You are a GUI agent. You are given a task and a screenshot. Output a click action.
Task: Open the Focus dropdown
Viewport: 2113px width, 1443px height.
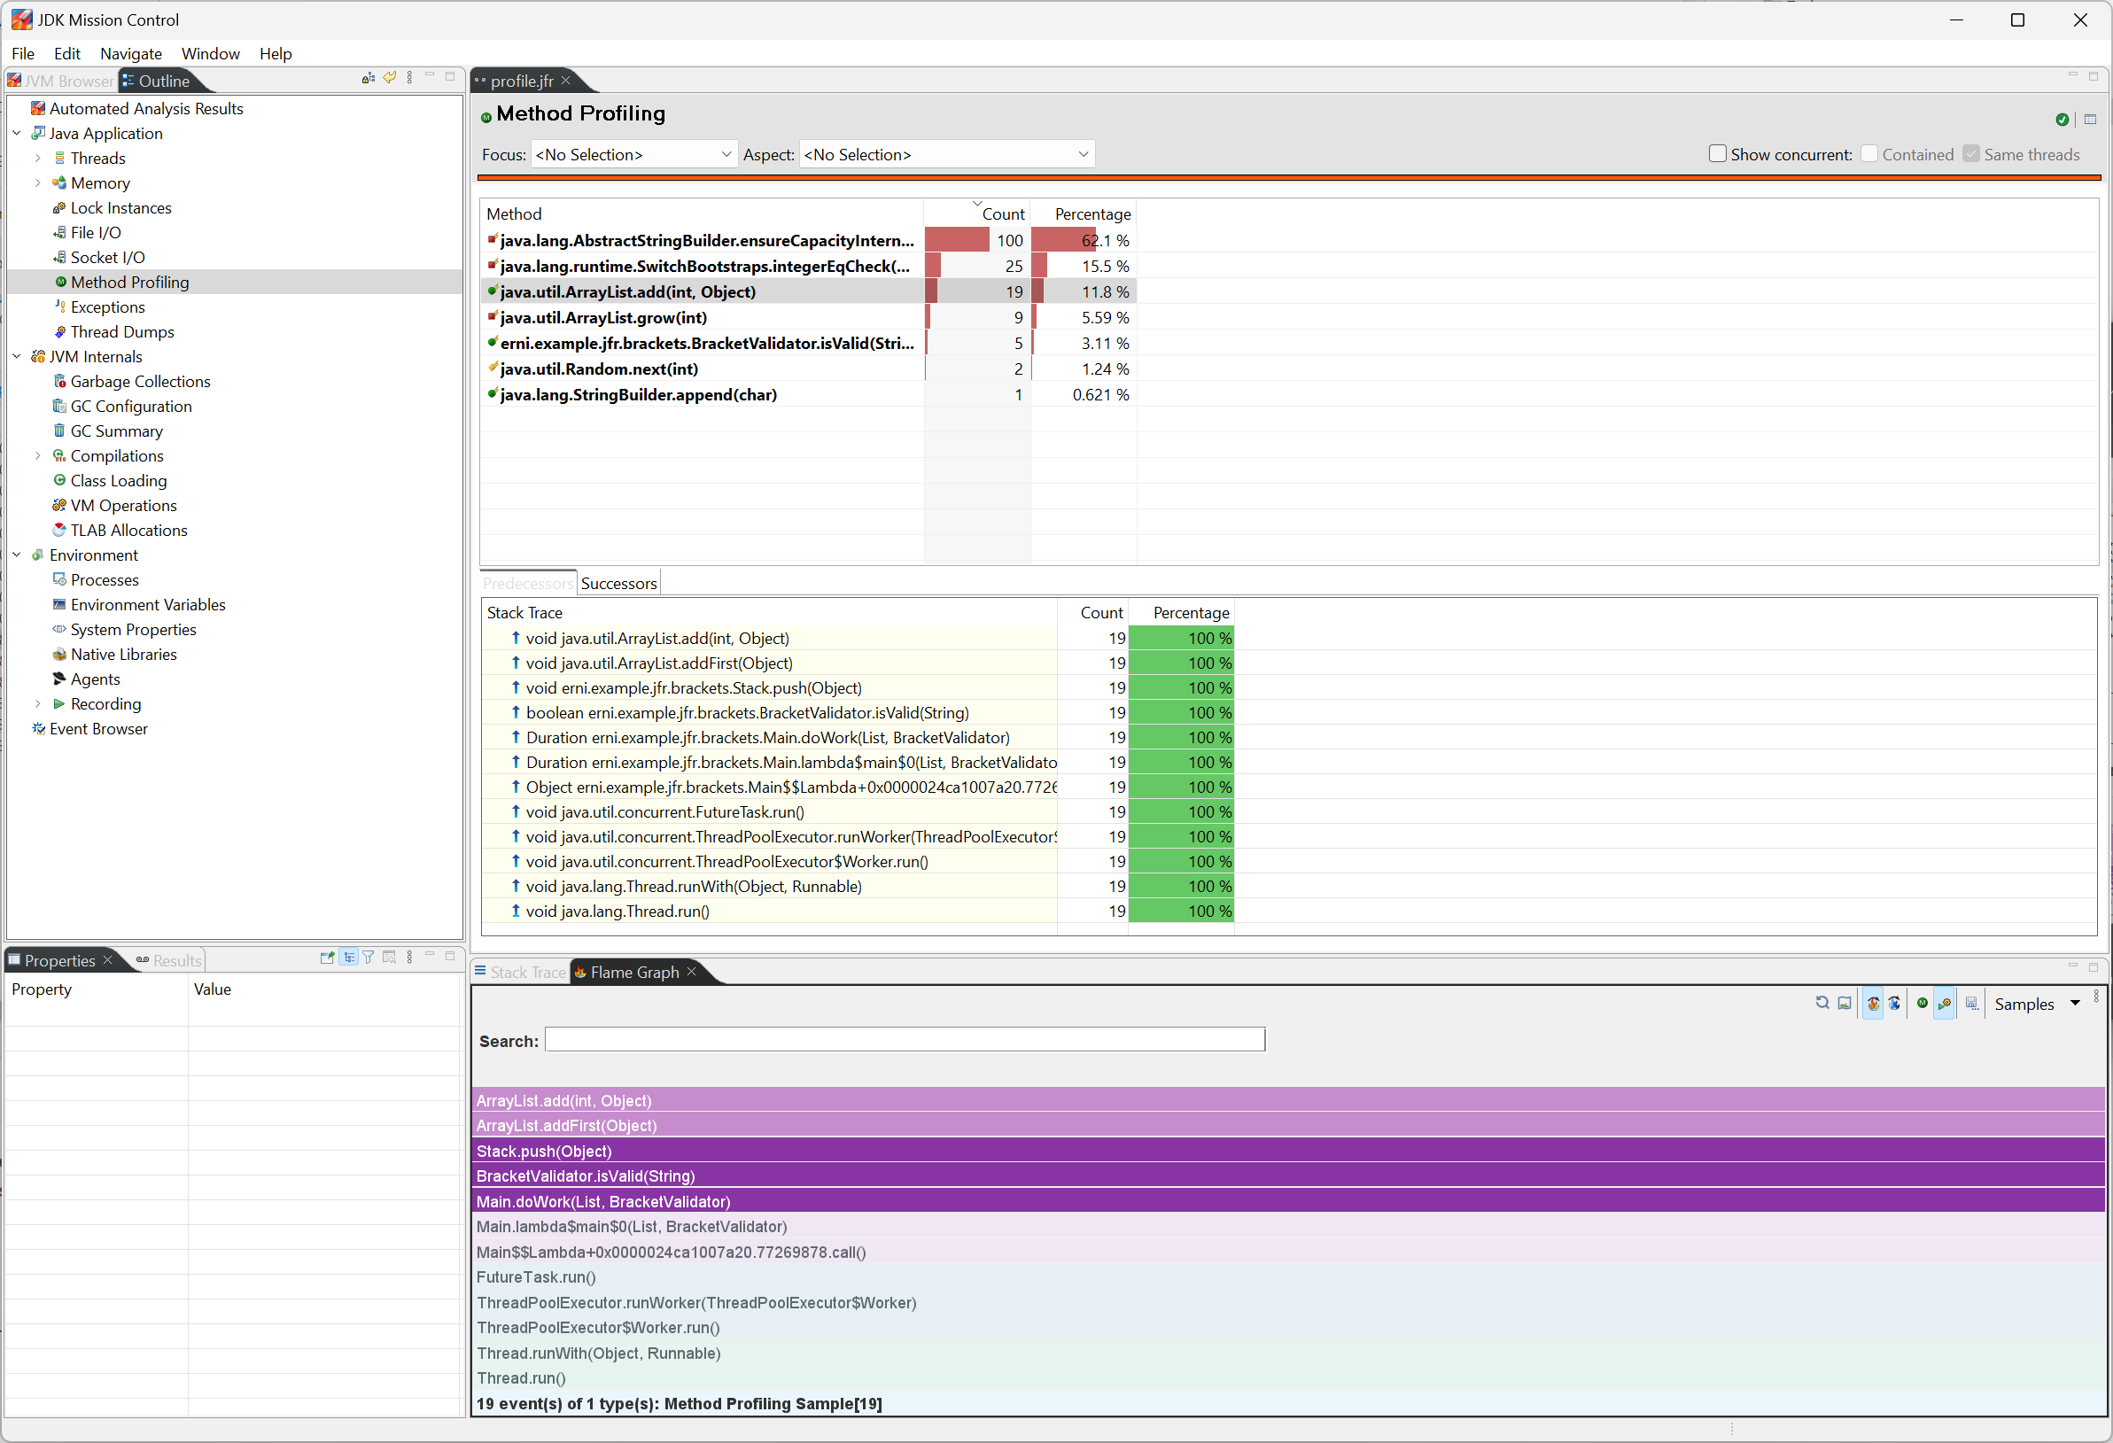[x=633, y=154]
